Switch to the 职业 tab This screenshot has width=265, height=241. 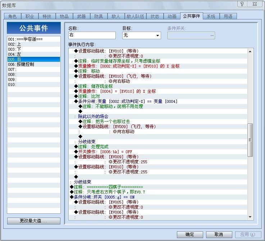pos(30,17)
